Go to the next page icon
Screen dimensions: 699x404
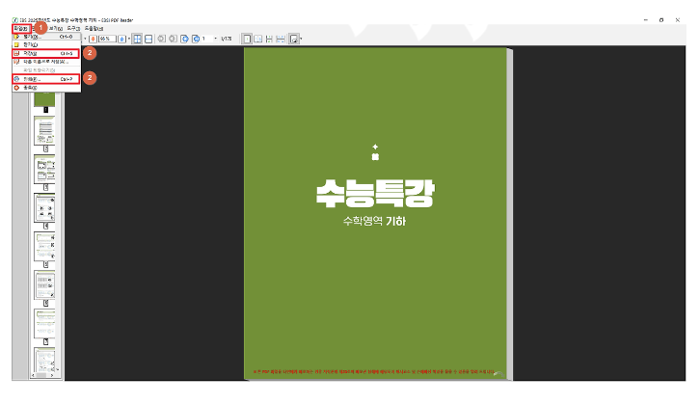click(184, 39)
